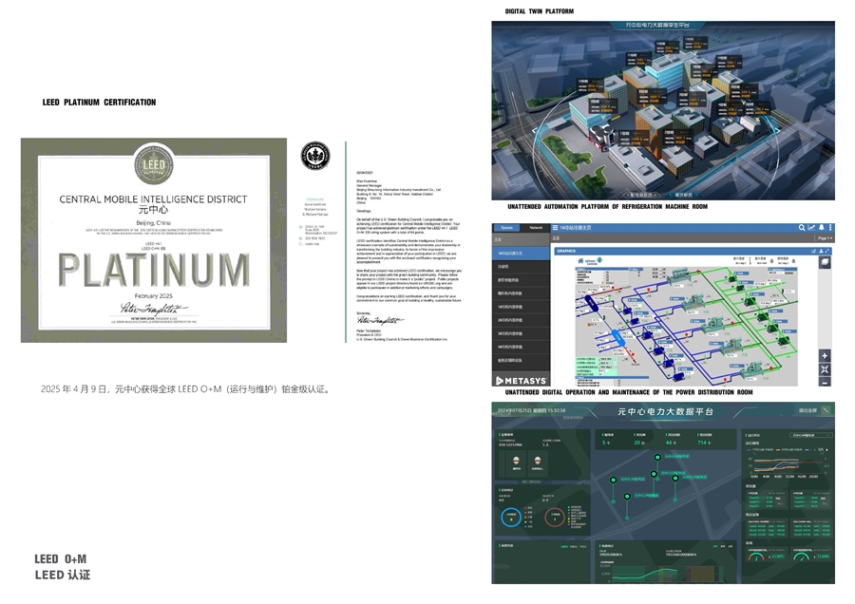Click the 'DIGITAL TWIN PLATFORM' heading
This screenshot has height=604, width=855.
[540, 10]
